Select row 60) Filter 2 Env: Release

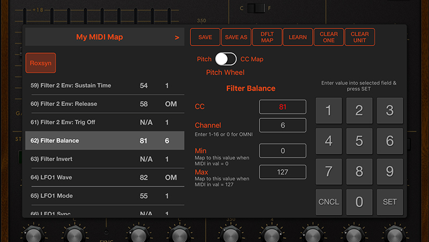click(105, 104)
